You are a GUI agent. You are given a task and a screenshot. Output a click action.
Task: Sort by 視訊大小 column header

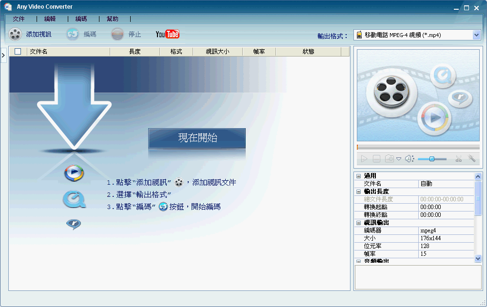pyautogui.click(x=218, y=52)
